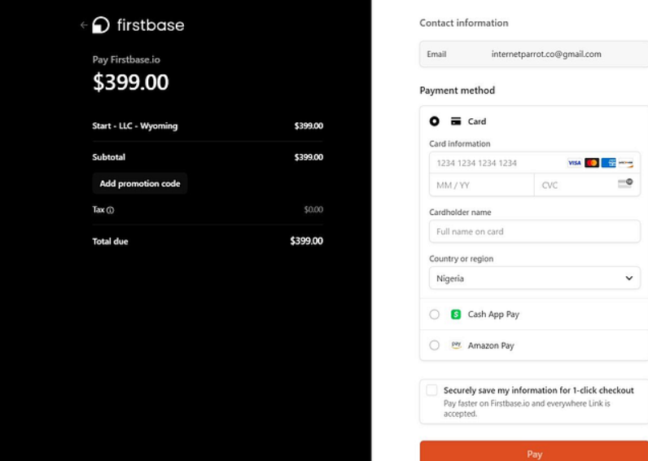This screenshot has height=461, width=648.
Task: Click the Discover card brand icon
Action: click(x=626, y=163)
